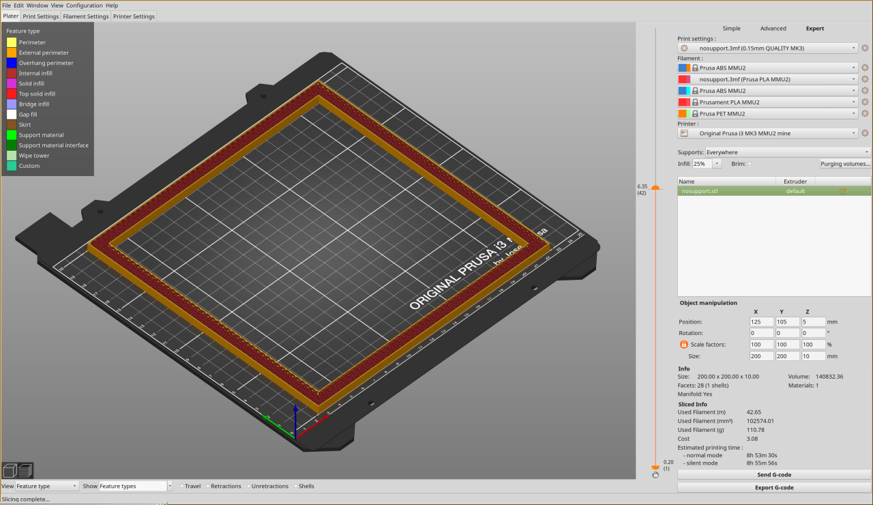Open the Supports Everywhere dropdown
The width and height of the screenshot is (873, 505).
(x=788, y=152)
